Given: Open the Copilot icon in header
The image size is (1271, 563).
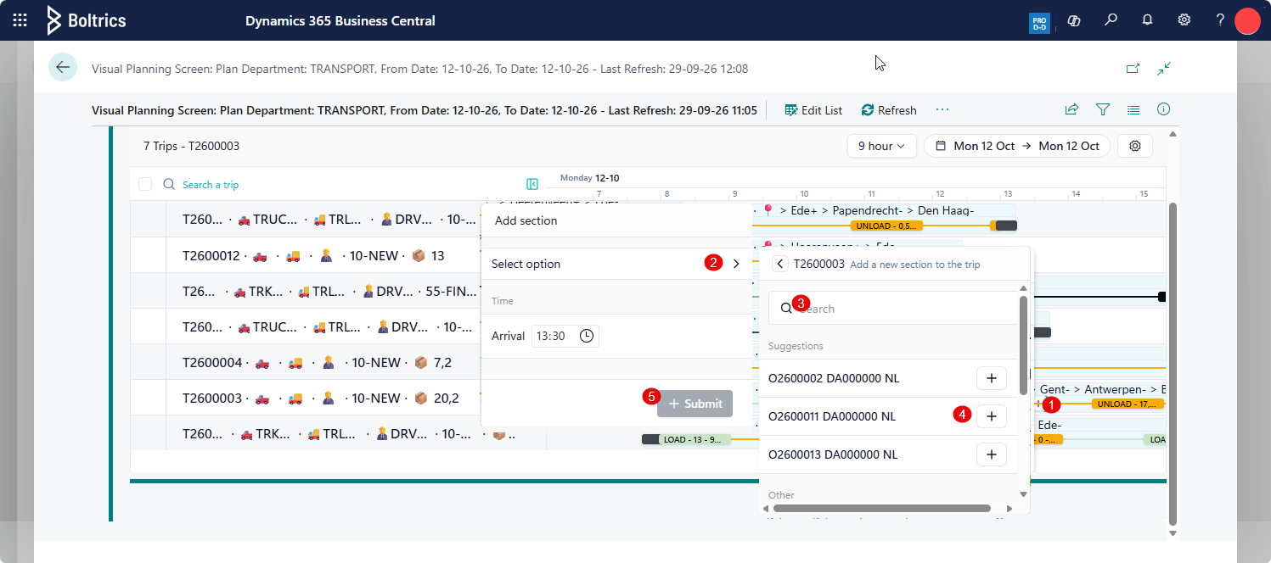Looking at the screenshot, I should click(x=1073, y=20).
